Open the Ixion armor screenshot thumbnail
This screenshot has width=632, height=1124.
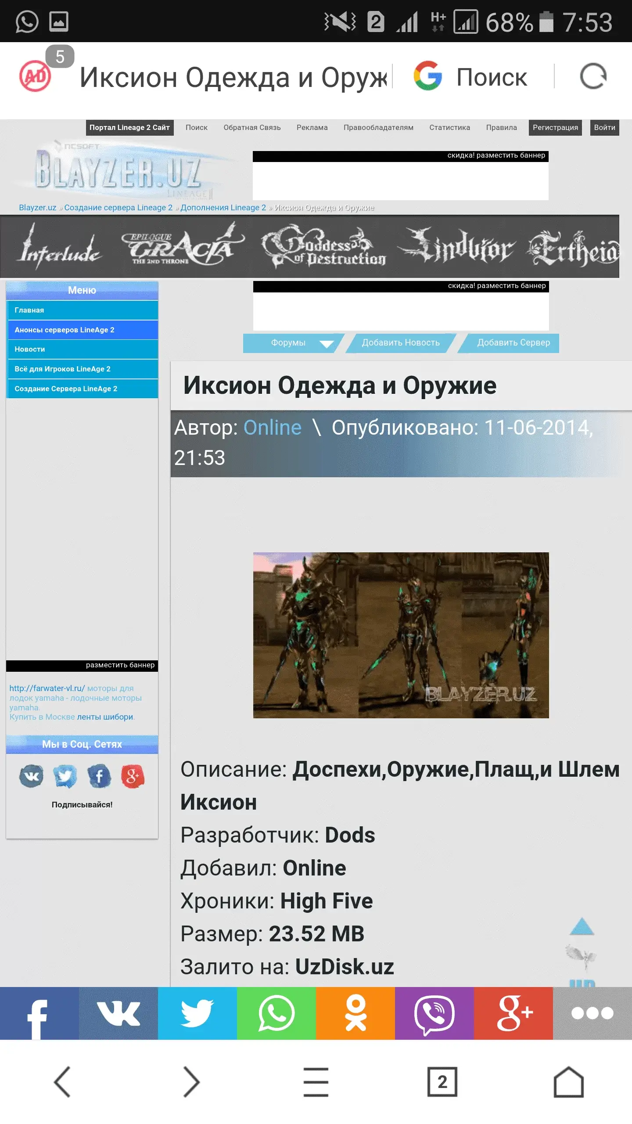401,635
